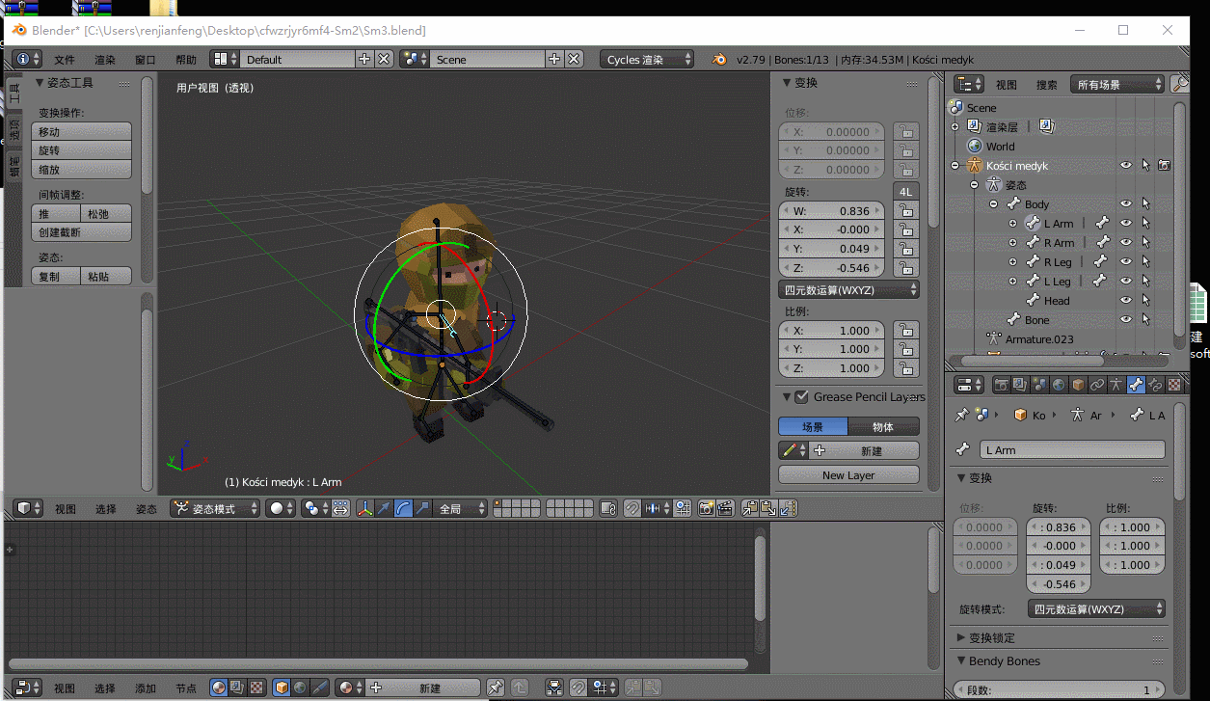Click the Armature data properties tab icon
The width and height of the screenshot is (1210, 701).
coord(1116,385)
